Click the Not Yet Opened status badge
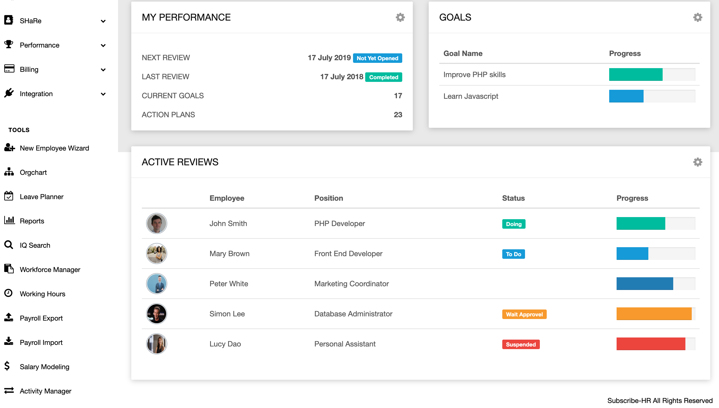Viewport: 719px width, 408px height. [x=377, y=58]
